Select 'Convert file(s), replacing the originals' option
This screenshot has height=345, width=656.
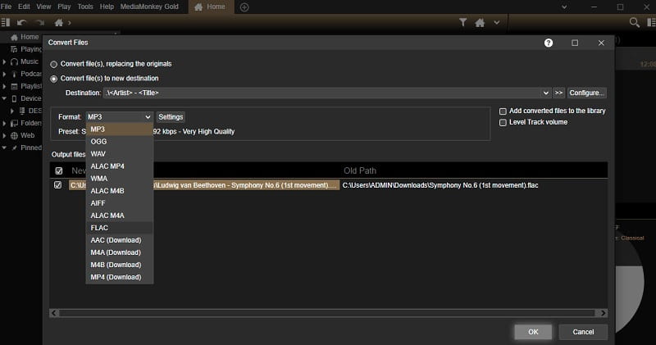click(x=54, y=64)
